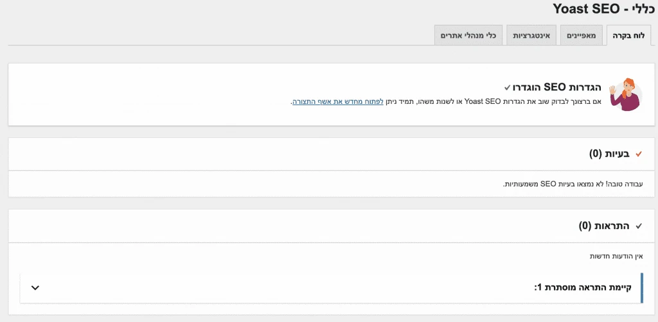
Task: Click the checkmark beside הגדרות SEO הוגדרו
Action: click(507, 87)
